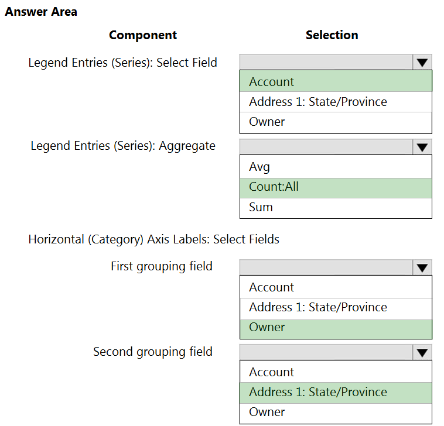Viewport: 444px width, 426px height.
Task: Click the Series Select Field combo box
Action: tap(326, 63)
